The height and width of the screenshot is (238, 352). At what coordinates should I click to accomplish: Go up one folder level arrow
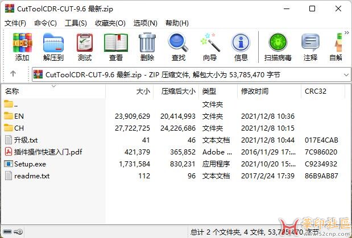[13, 73]
